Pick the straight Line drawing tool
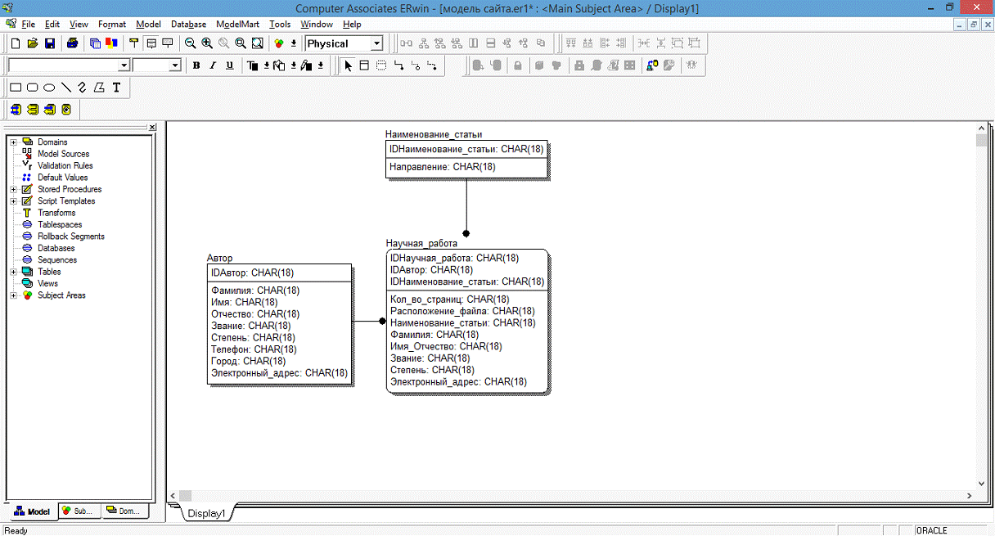995x536 pixels. 66,88
